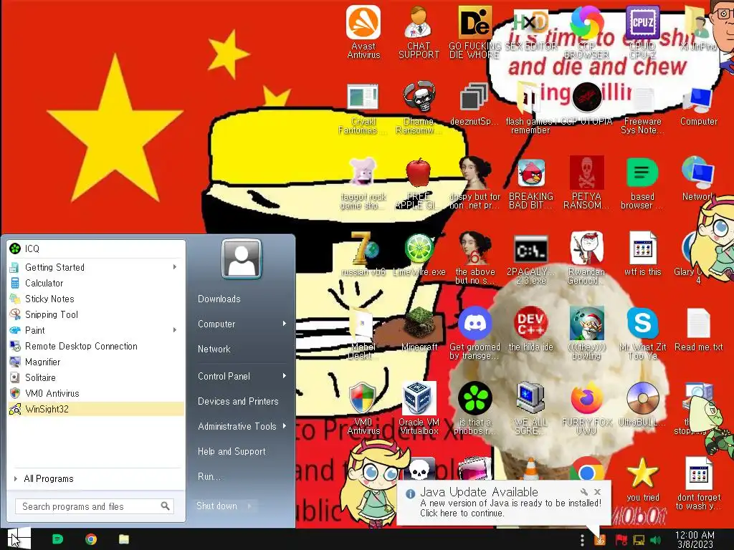Open the Run... dialog
Screen dimensions: 734x550
tap(209, 476)
